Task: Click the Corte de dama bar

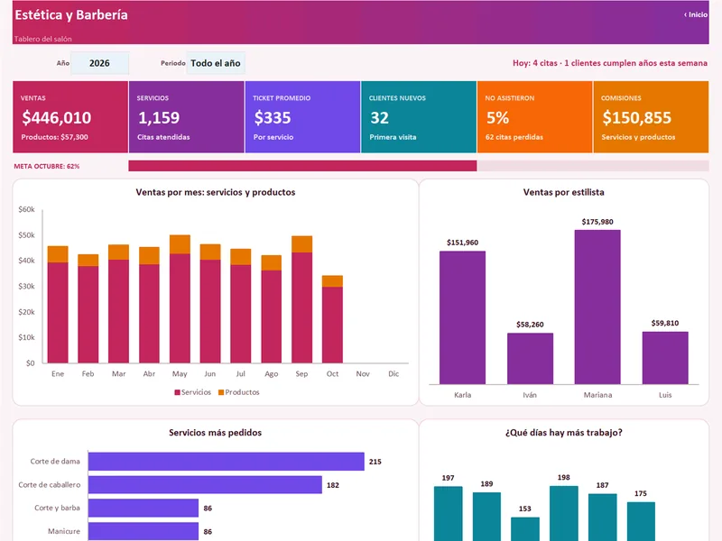Action: click(227, 462)
